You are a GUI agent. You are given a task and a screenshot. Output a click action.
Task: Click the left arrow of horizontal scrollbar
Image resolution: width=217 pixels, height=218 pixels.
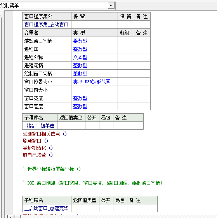pyautogui.click(x=10, y=216)
